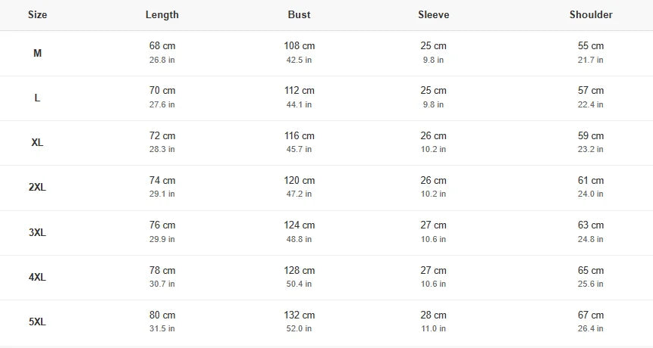Click the Length column header
This screenshot has width=653, height=348.
coord(162,14)
